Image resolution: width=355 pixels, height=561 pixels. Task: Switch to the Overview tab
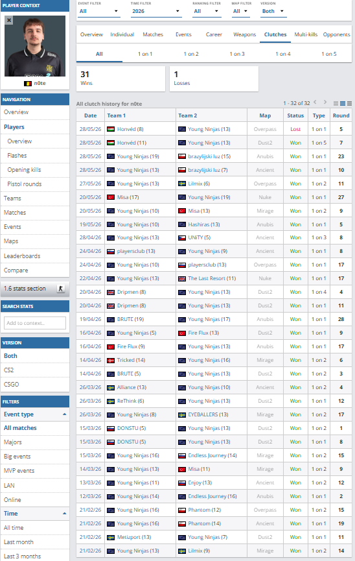(x=91, y=34)
